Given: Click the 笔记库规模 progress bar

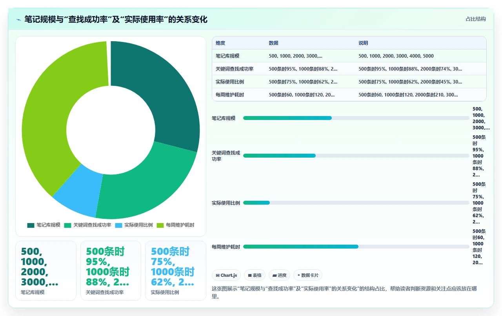Looking at the screenshot, I should click(x=356, y=118).
